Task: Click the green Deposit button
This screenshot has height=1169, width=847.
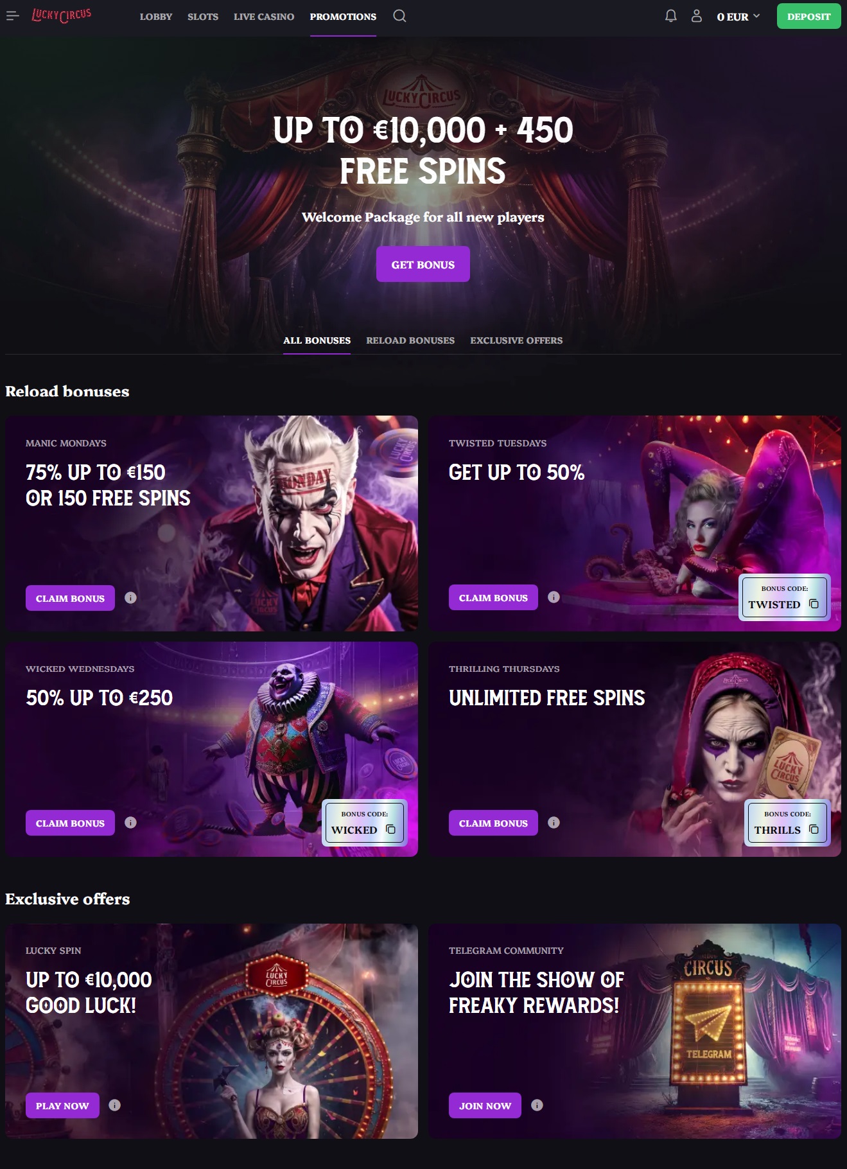Action: 808,16
